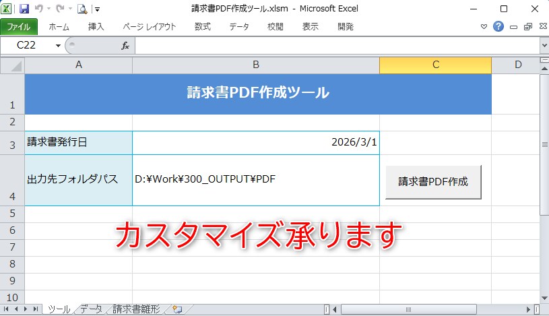The image size is (549, 316).
Task: Select the folder path cell D:¥Work¥300_OUTPUT¥PDF
Action: click(x=256, y=180)
